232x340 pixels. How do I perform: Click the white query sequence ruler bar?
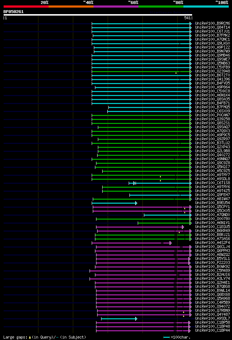point(98,15)
